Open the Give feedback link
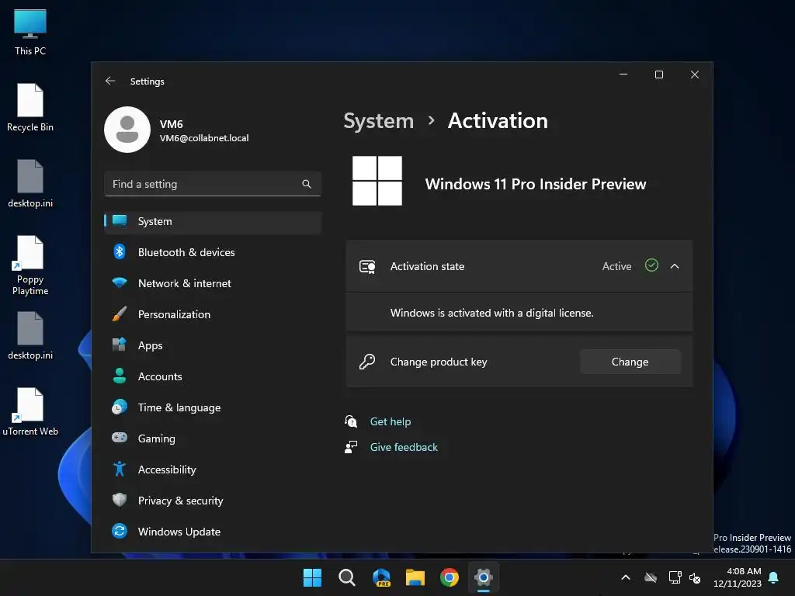This screenshot has height=596, width=795. point(404,447)
